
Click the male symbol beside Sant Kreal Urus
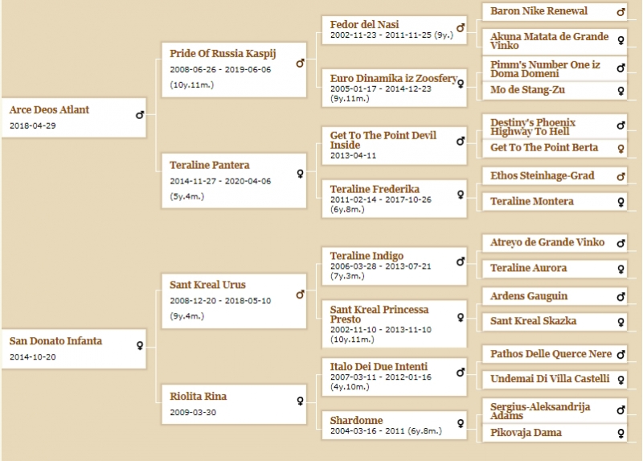(300, 294)
